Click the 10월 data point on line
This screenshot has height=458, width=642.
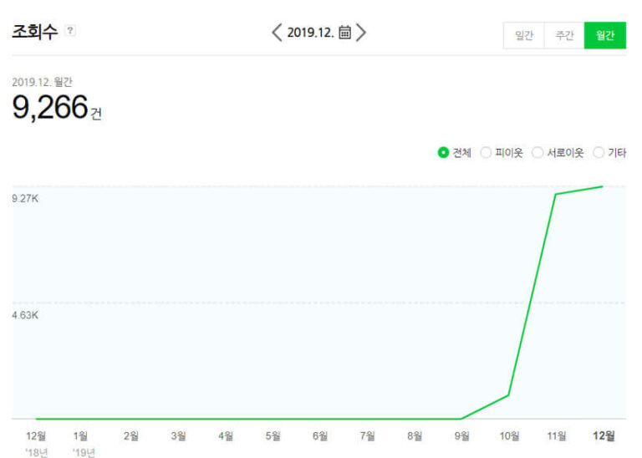(x=508, y=395)
